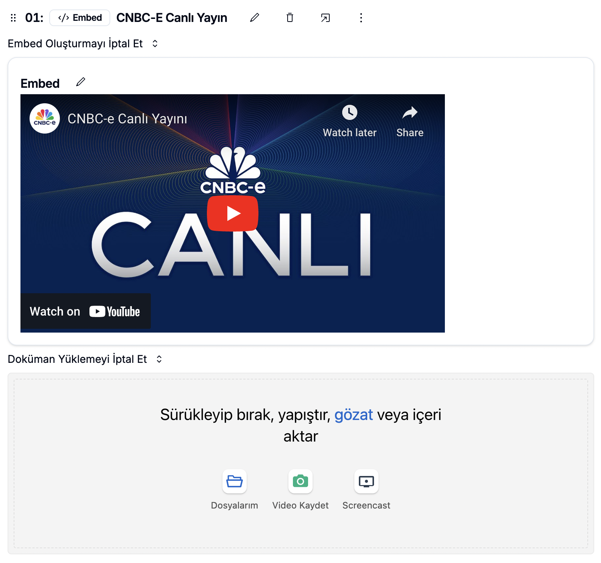This screenshot has height=563, width=601.
Task: Grab the drag handle next to 01:
Action: click(13, 18)
